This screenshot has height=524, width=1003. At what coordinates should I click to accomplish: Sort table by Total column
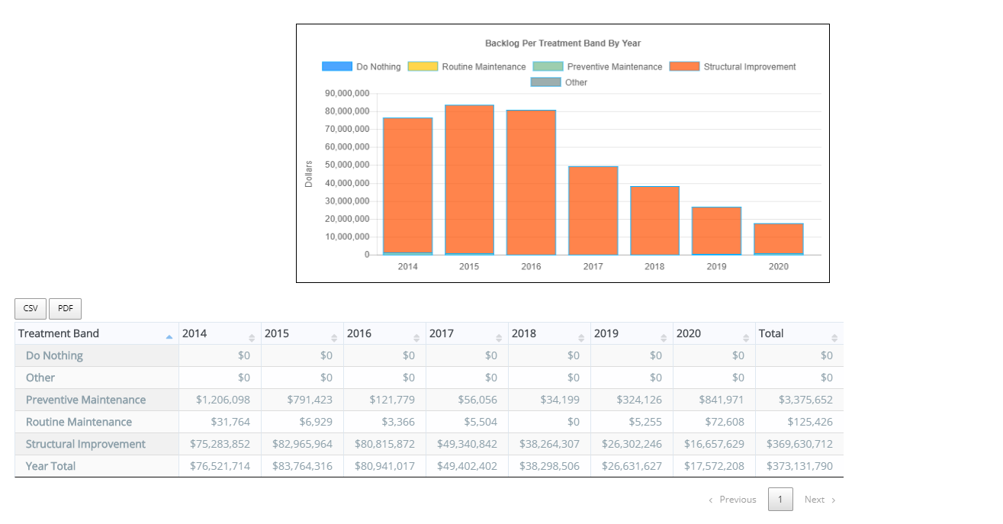[798, 333]
